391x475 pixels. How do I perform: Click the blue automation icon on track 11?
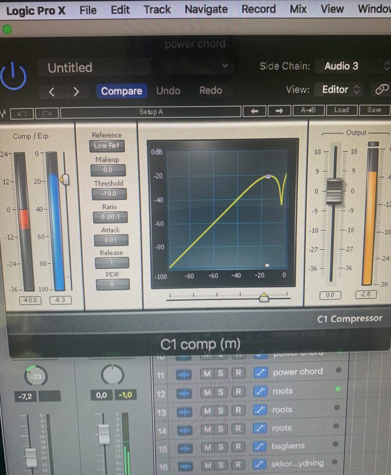260,372
